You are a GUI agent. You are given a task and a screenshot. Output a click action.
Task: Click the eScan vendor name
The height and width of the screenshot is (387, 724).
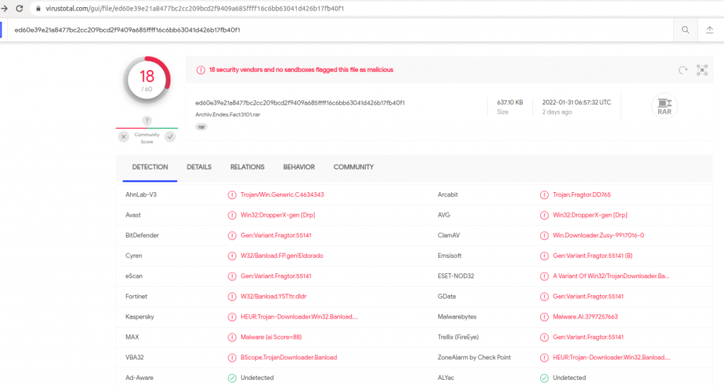(134, 276)
